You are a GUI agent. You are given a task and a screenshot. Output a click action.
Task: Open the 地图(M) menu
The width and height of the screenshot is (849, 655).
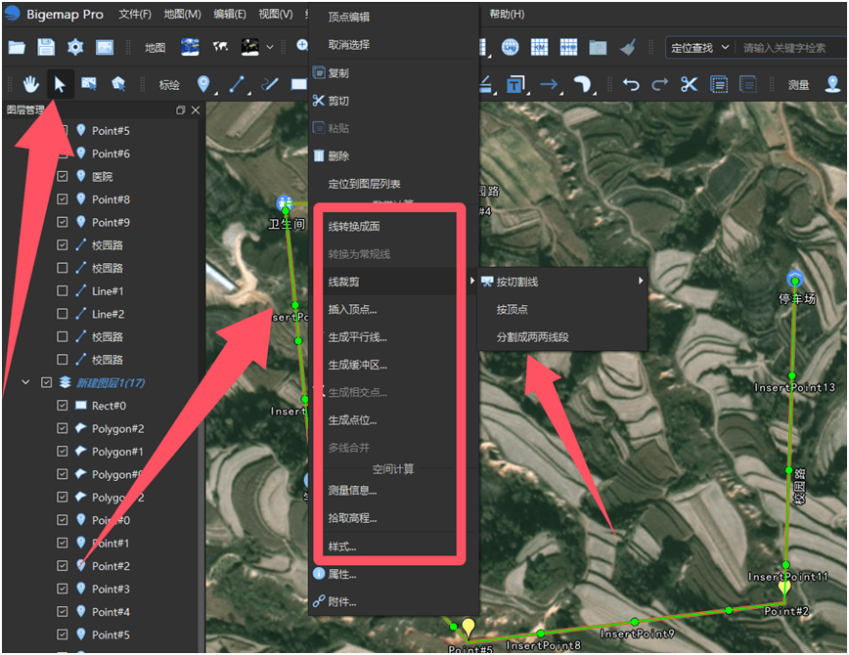(x=183, y=14)
